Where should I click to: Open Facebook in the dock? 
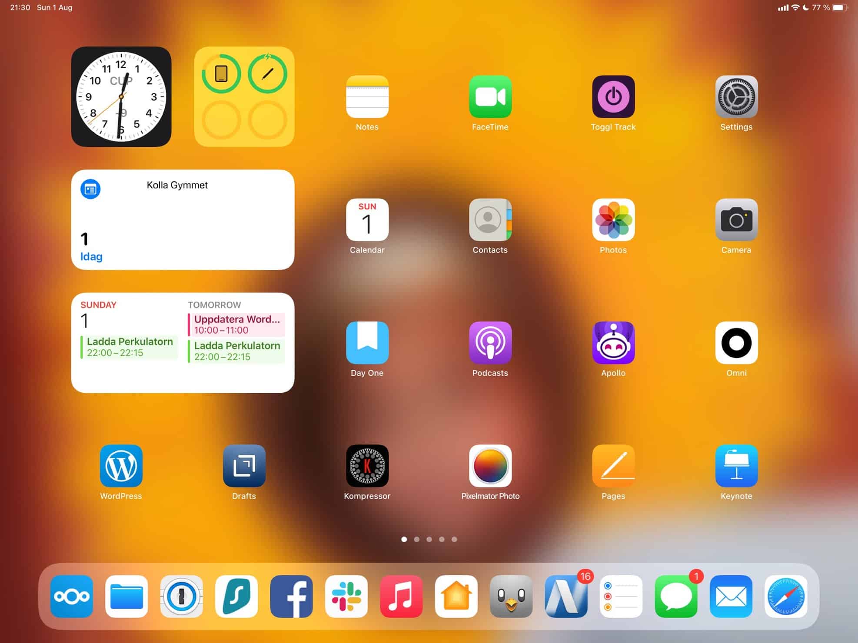tap(291, 597)
